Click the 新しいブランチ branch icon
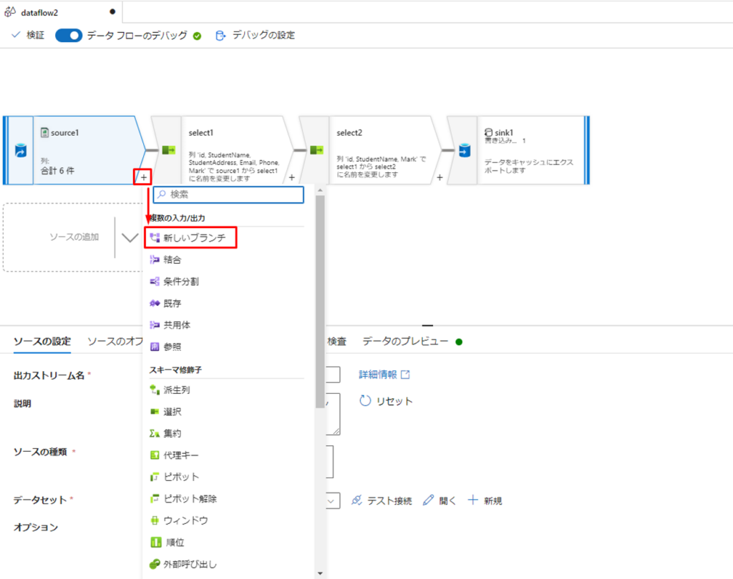The image size is (733, 579). (x=155, y=237)
